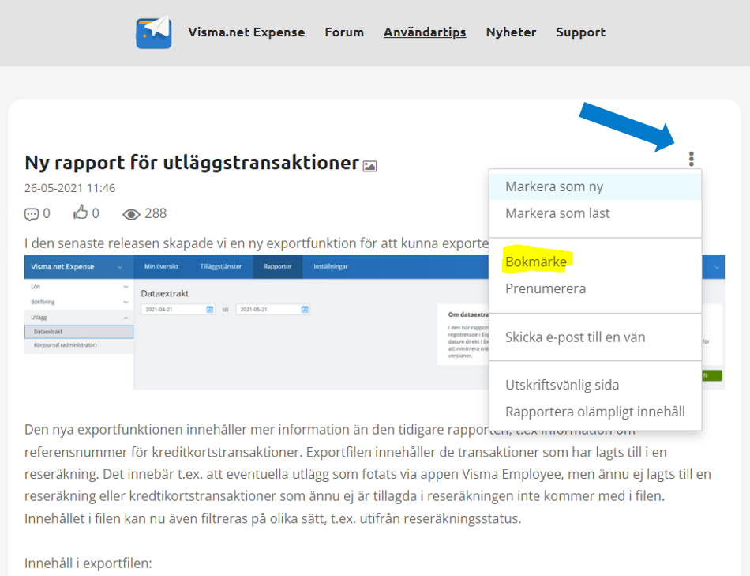
Task: Expand the Lön sidebar section
Action: (126, 287)
